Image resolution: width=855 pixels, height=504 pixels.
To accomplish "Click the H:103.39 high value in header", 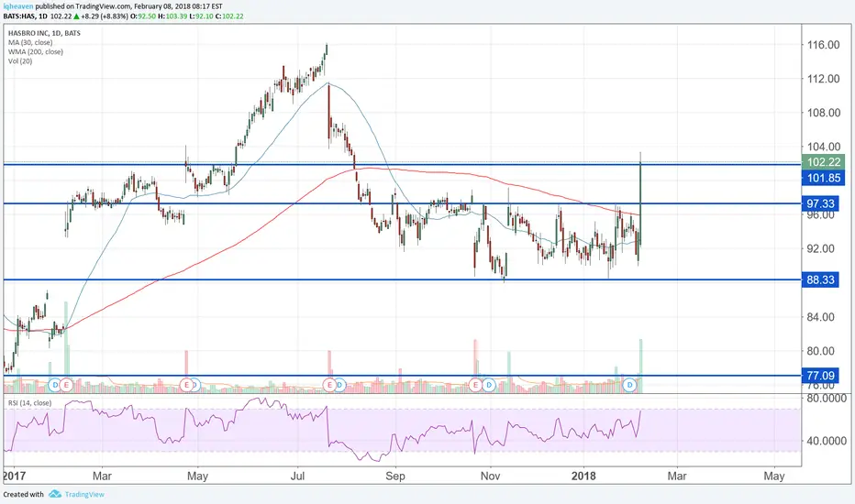I will click(x=172, y=16).
